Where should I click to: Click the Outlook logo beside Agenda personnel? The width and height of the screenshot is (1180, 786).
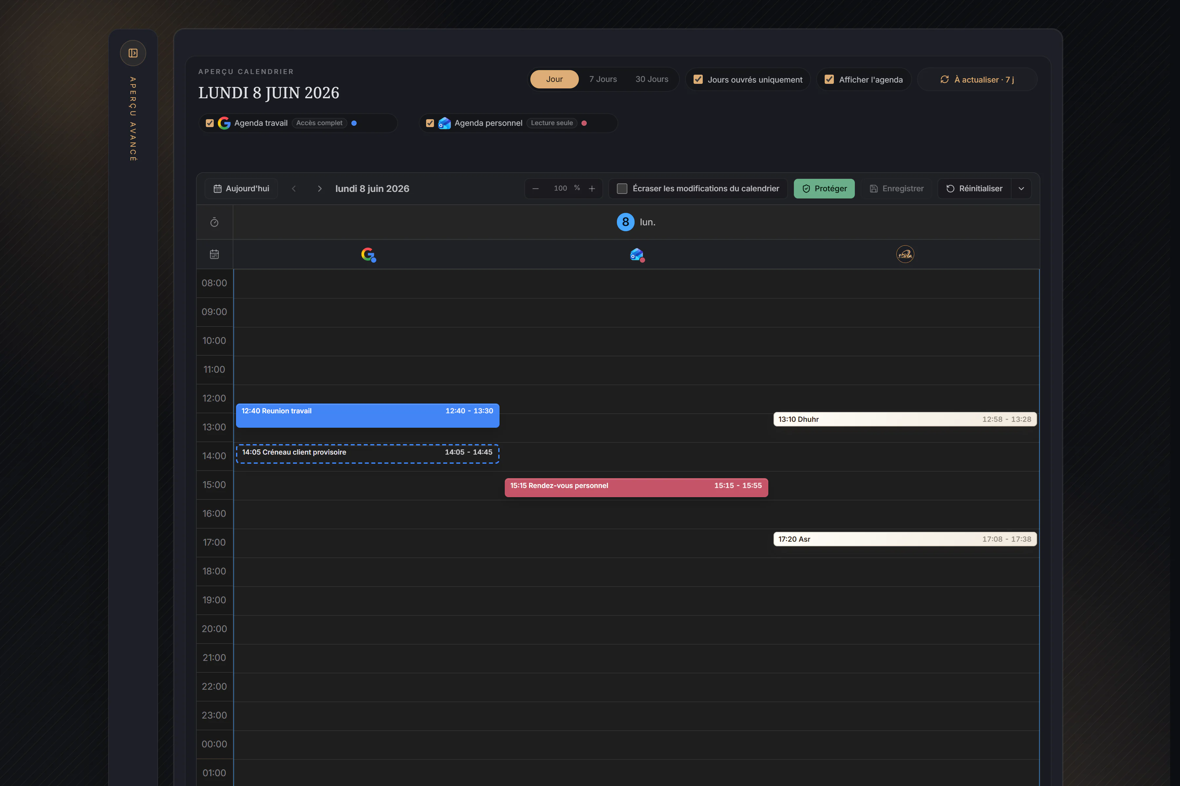(x=444, y=123)
